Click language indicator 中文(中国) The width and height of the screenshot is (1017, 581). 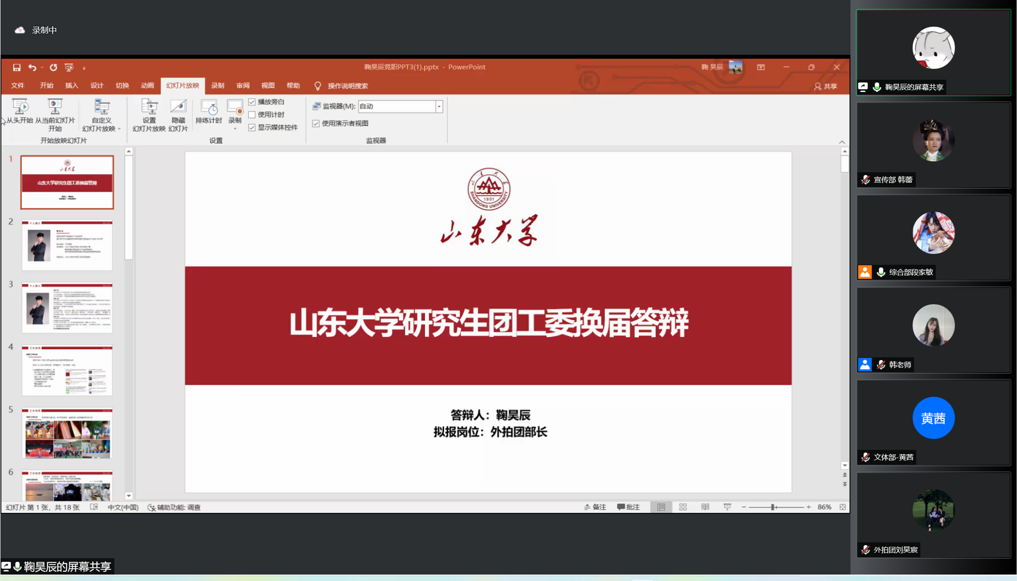pyautogui.click(x=123, y=507)
